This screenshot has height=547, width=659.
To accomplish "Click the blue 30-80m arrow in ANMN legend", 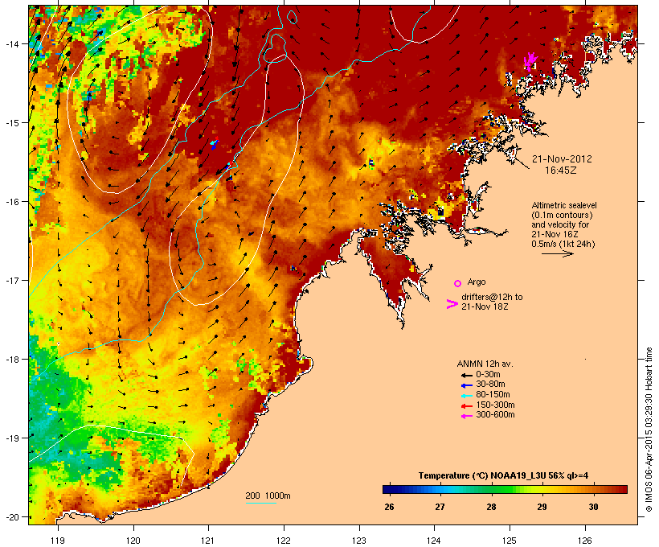I will pos(467,385).
